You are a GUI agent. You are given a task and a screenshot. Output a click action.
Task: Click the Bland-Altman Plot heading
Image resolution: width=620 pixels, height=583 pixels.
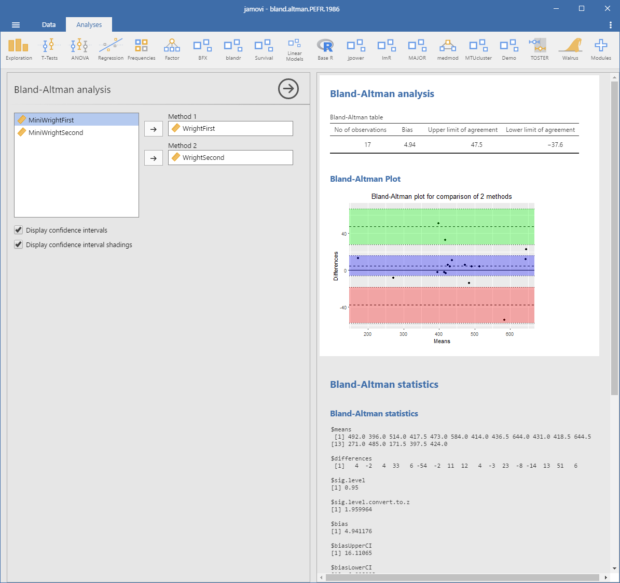(365, 179)
